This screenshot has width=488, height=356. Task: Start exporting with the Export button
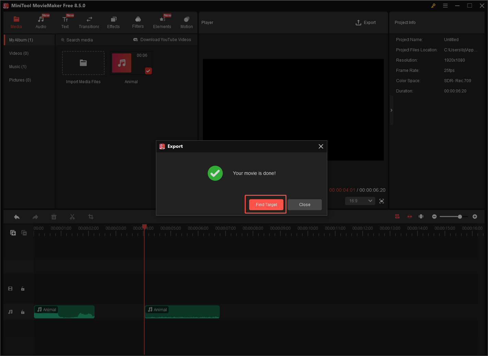pyautogui.click(x=365, y=22)
